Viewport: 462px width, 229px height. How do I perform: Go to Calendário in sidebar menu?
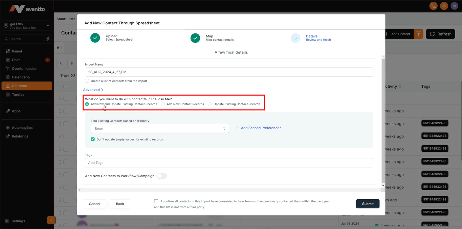21,77
